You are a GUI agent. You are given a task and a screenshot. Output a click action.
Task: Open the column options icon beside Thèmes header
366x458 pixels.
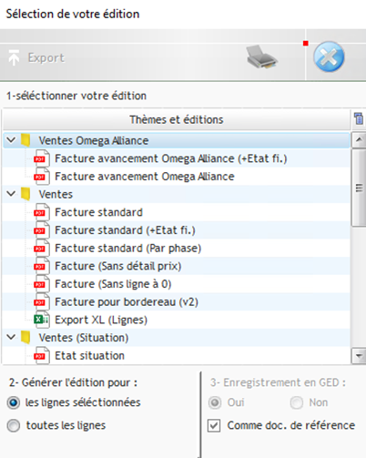click(359, 118)
